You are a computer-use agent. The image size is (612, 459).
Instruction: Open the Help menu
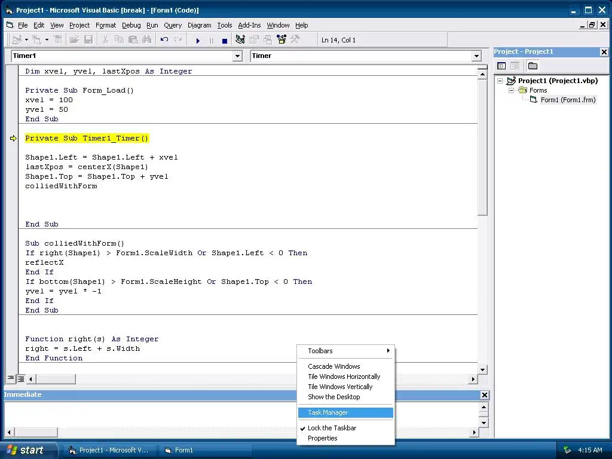[301, 25]
